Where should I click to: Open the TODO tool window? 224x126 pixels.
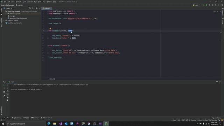[x=26, y=118]
